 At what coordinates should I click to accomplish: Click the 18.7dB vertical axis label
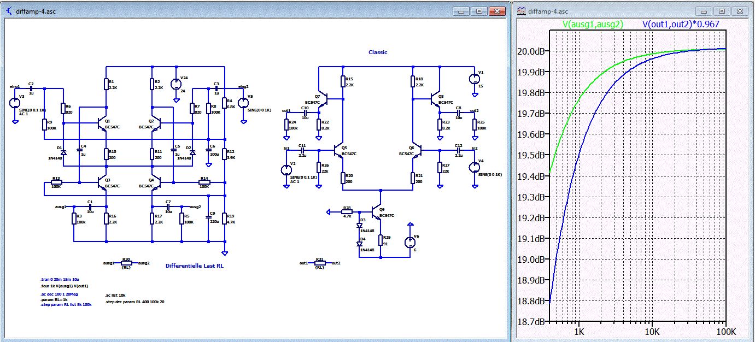click(530, 322)
